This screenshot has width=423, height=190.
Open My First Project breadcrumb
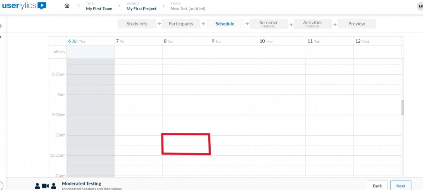[141, 8]
